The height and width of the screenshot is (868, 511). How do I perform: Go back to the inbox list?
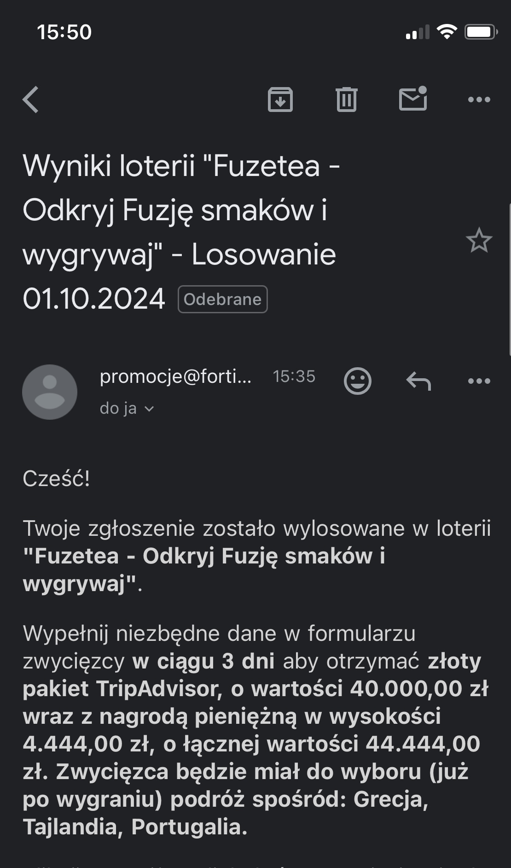click(x=31, y=100)
